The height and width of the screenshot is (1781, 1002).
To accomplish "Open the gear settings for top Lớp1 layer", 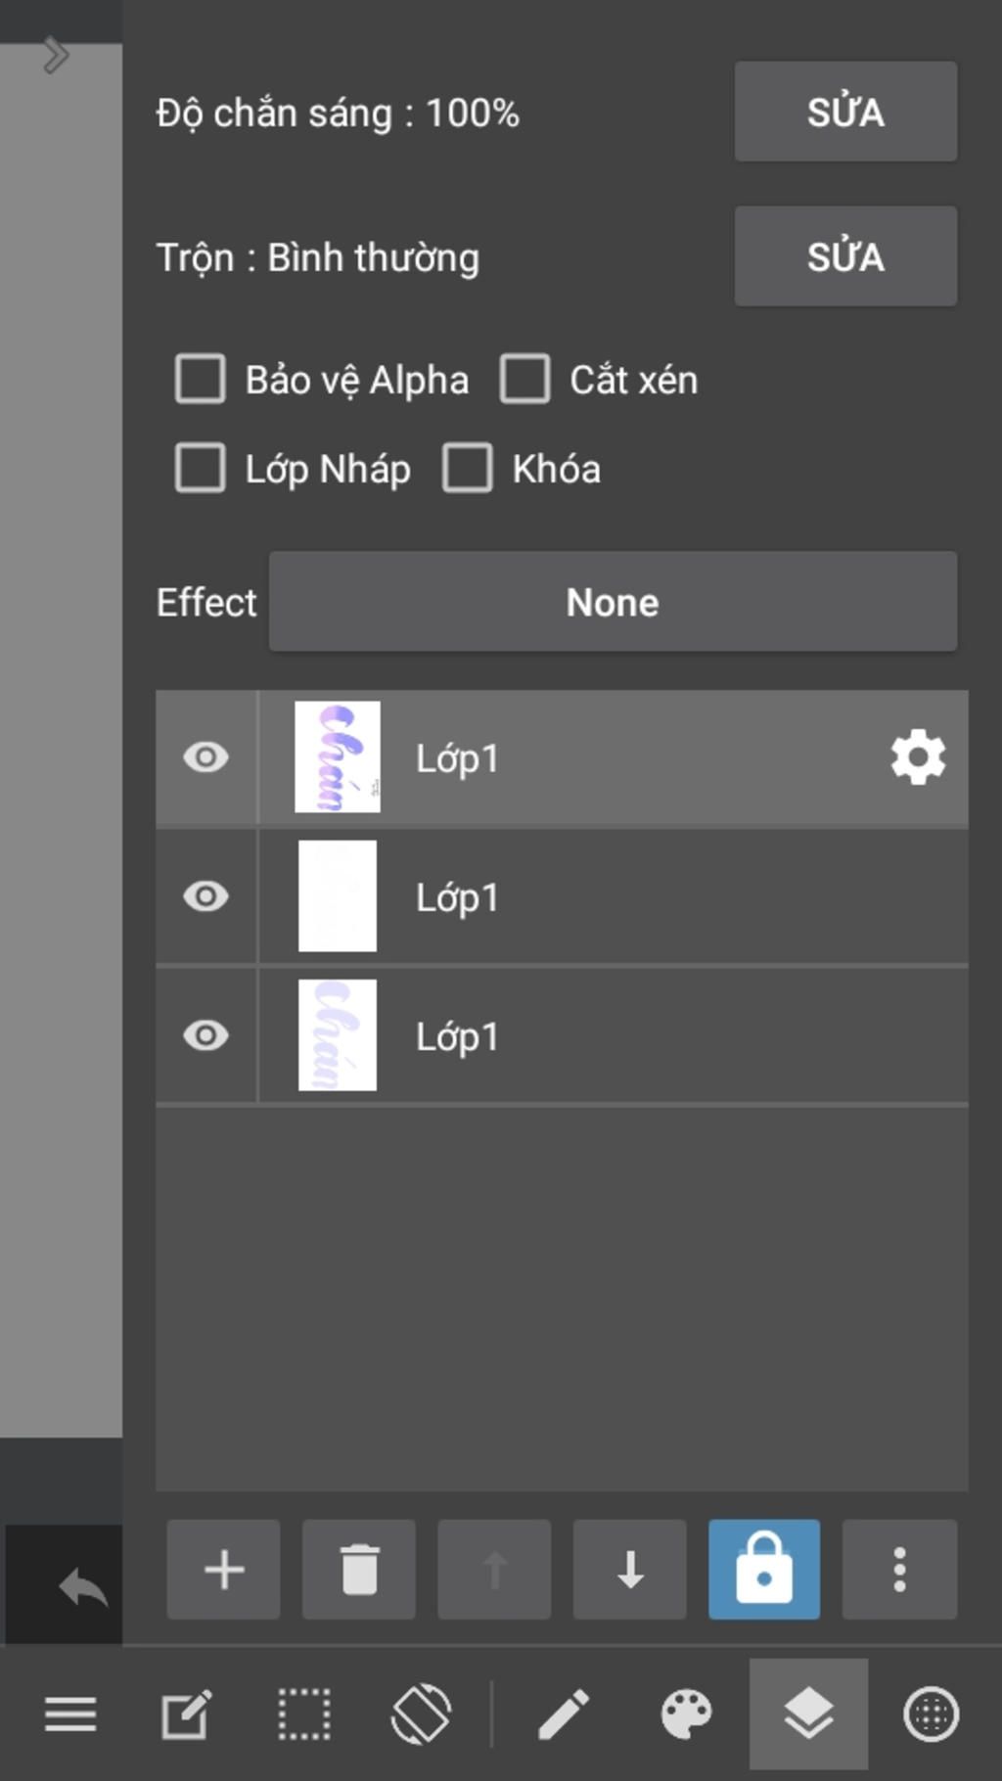I will pyautogui.click(x=918, y=757).
